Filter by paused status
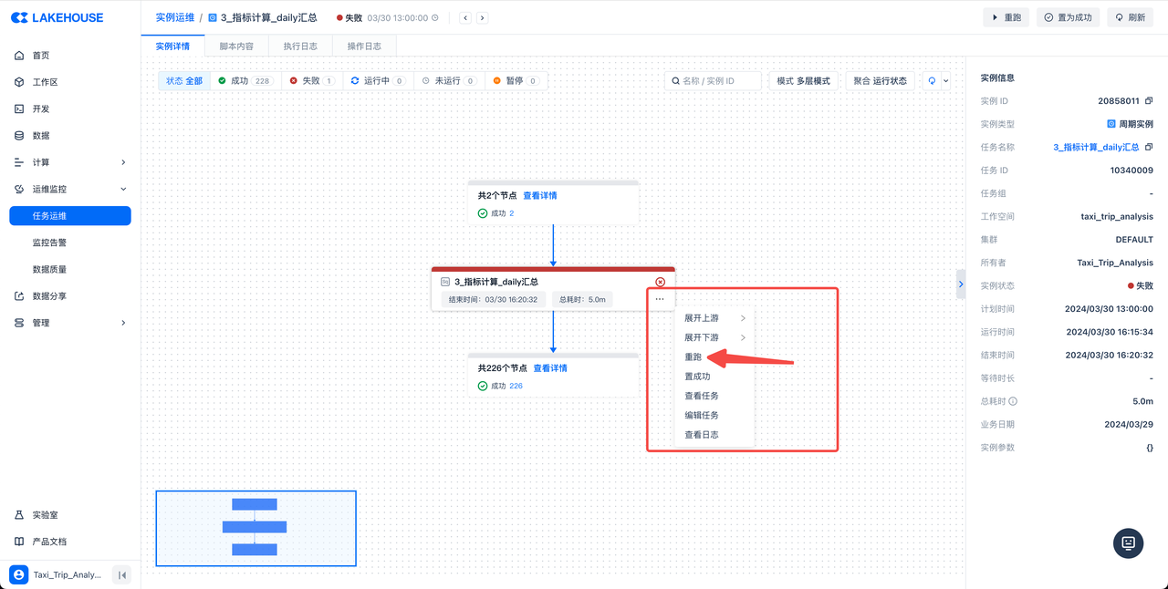1168x589 pixels. (x=516, y=81)
